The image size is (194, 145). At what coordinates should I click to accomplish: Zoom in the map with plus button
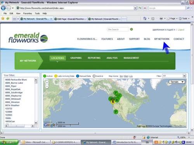[47, 83]
